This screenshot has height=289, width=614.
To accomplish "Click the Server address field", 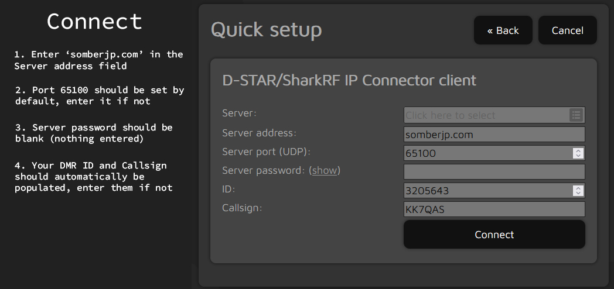I will [x=494, y=135].
